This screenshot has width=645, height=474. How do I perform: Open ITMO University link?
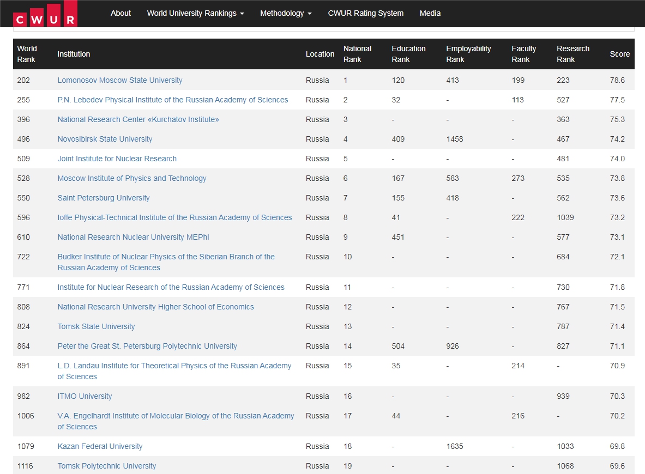[x=85, y=396]
